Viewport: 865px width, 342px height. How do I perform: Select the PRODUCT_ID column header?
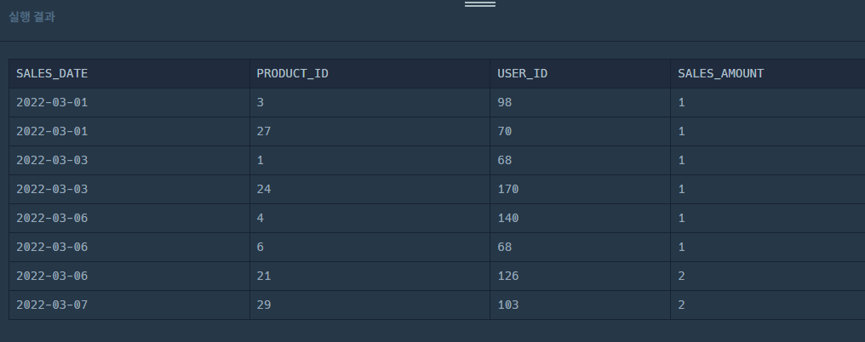[x=369, y=73]
